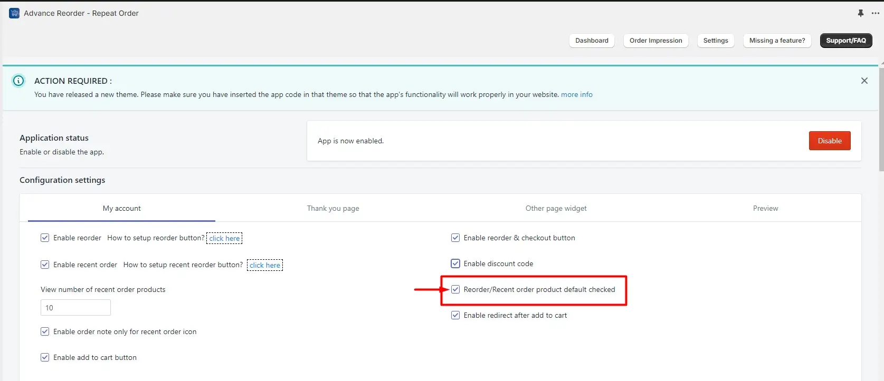Select the Preview tab

pyautogui.click(x=765, y=208)
